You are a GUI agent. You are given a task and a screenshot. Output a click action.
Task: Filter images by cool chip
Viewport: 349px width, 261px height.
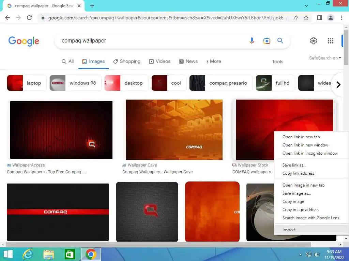pos(169,83)
